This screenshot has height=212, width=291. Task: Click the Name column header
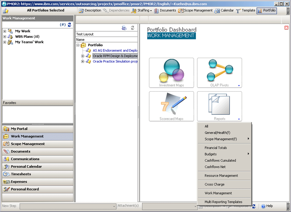coord(107,40)
